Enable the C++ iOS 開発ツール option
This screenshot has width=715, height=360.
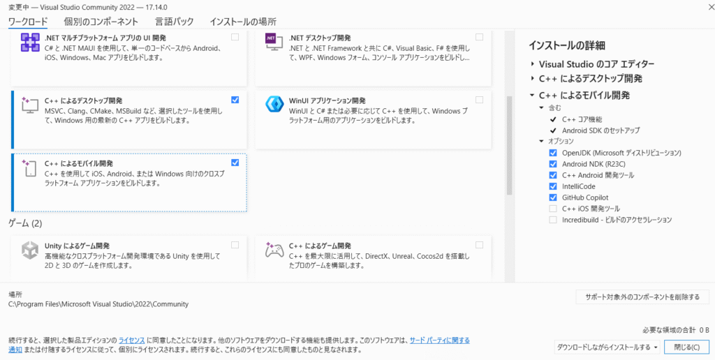tap(553, 209)
